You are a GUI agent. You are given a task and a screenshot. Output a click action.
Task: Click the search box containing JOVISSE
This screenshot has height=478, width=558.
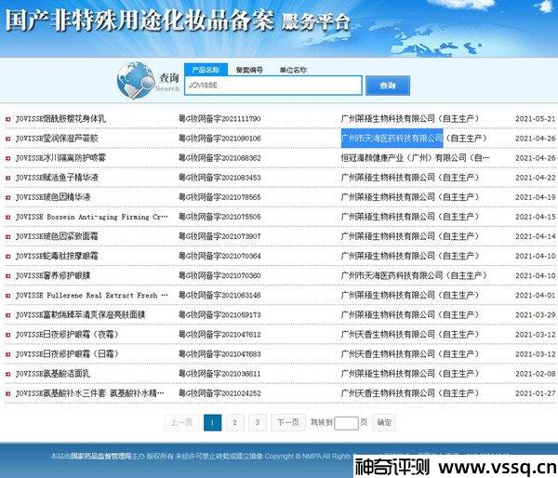pos(273,86)
